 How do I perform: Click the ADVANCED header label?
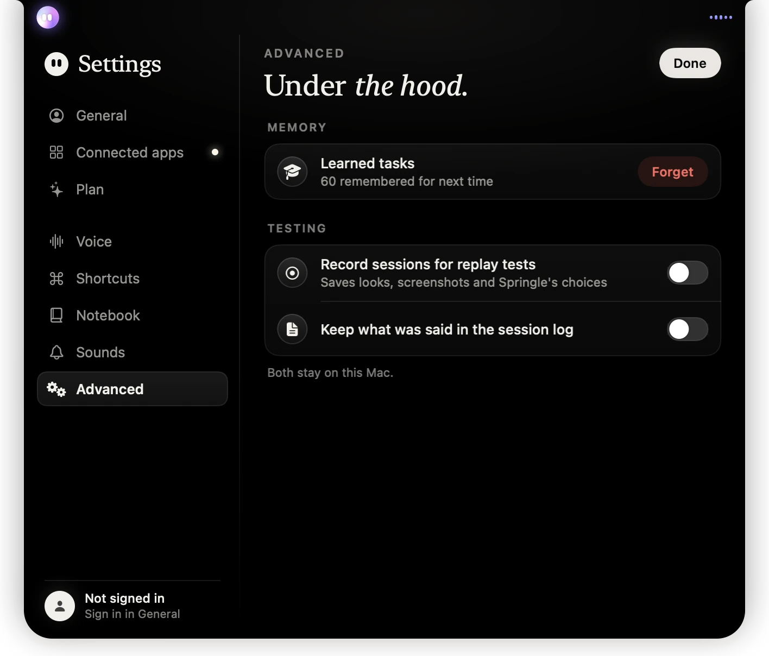304,53
